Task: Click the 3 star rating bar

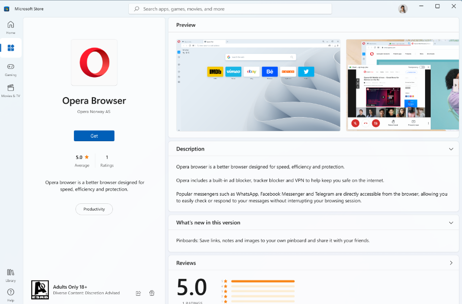Action: [x=263, y=291]
